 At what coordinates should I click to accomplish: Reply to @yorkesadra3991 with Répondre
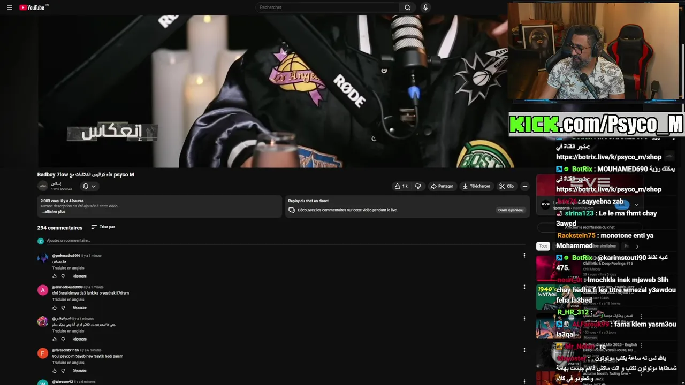(x=79, y=276)
